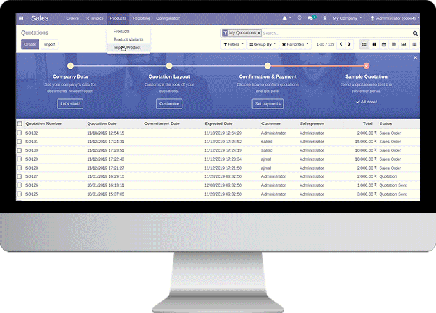Expand the Filters dropdown
This screenshot has height=313, width=436.
(234, 44)
